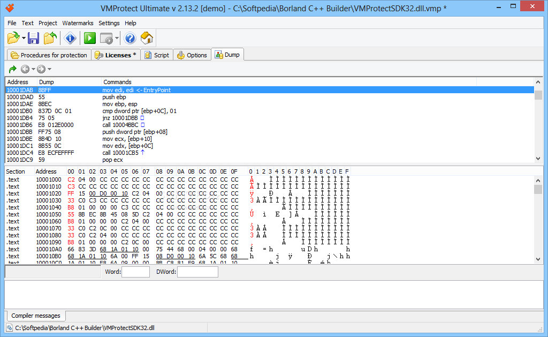Switch to the Licenses tab
The width and height of the screenshot is (548, 337).
pos(116,55)
